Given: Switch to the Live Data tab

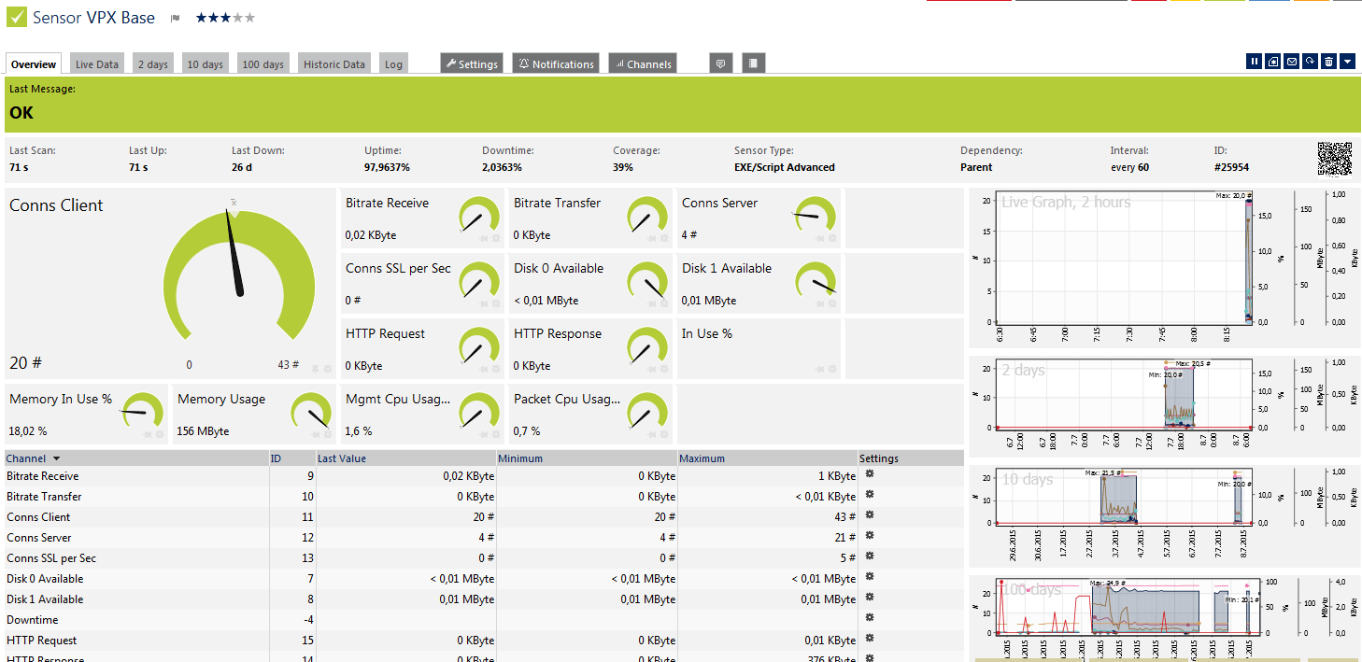Looking at the screenshot, I should click(96, 63).
